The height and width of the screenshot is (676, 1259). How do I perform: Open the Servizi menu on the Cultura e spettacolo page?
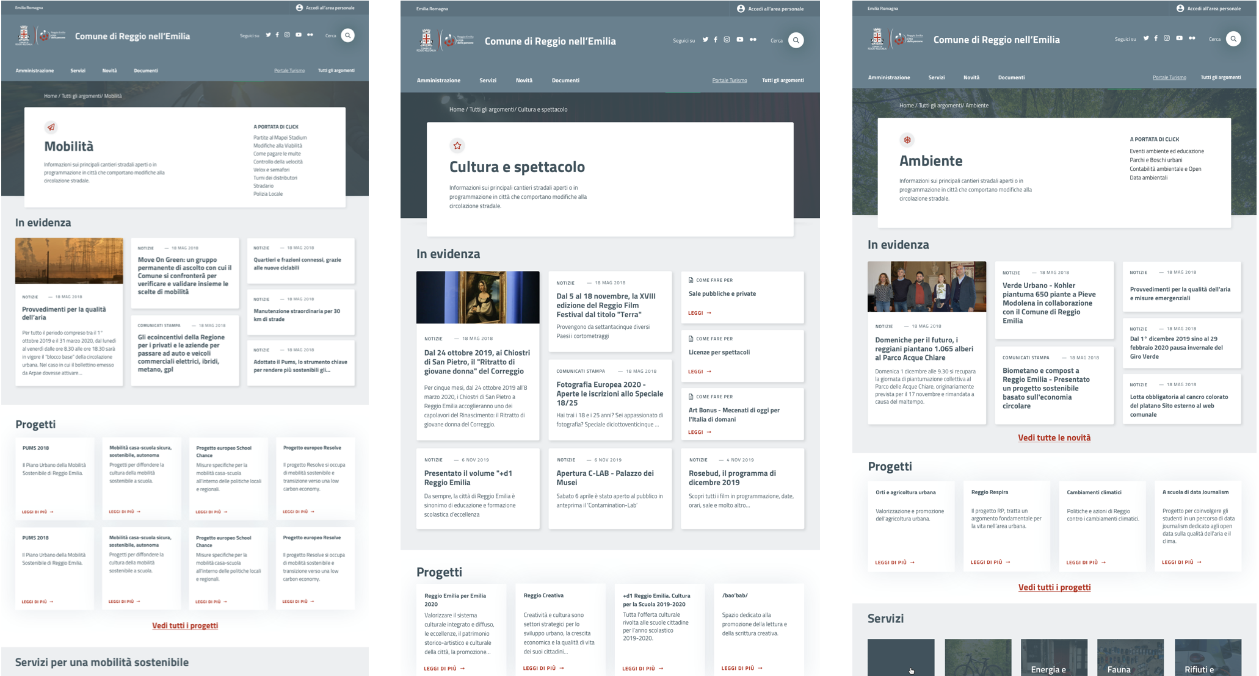487,81
